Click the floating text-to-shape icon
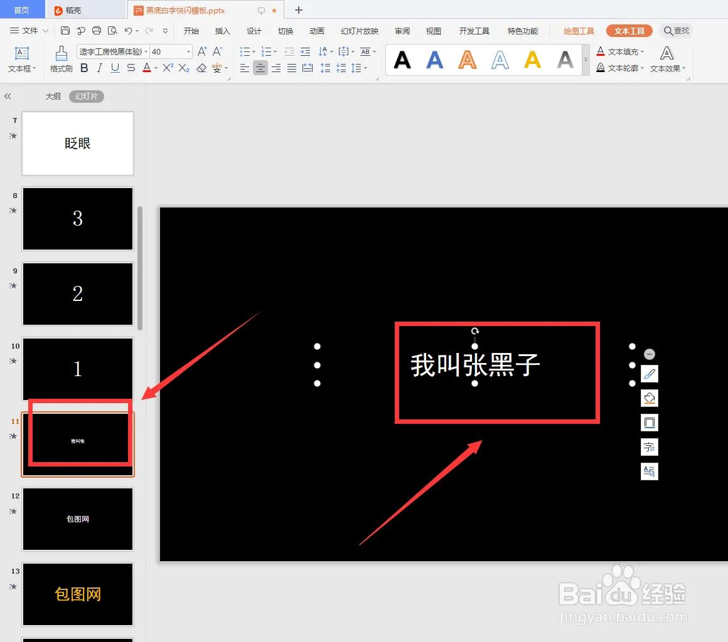728x642 pixels. click(x=649, y=471)
